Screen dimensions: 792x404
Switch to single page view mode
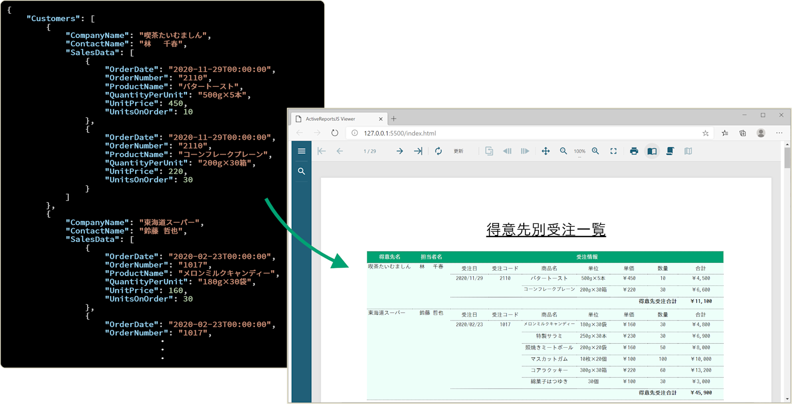(652, 151)
